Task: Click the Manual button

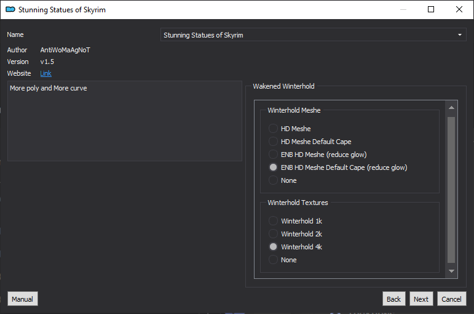Action: pyautogui.click(x=23, y=299)
